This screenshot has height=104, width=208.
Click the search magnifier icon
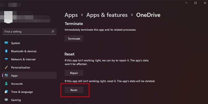(53, 32)
